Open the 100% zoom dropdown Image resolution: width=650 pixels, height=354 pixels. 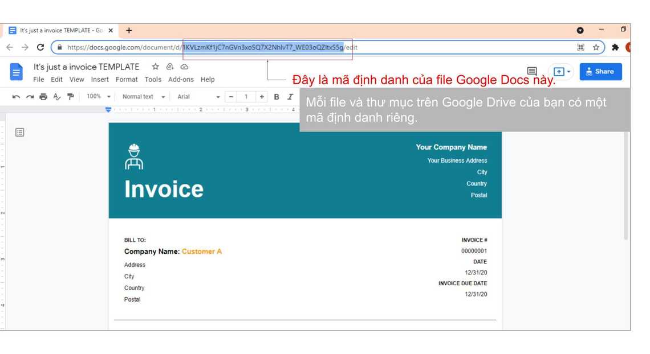98,97
